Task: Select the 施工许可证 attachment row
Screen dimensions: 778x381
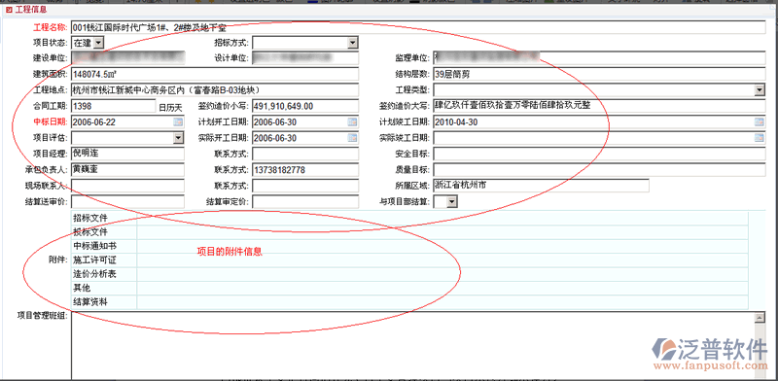Action: pyautogui.click(x=409, y=260)
